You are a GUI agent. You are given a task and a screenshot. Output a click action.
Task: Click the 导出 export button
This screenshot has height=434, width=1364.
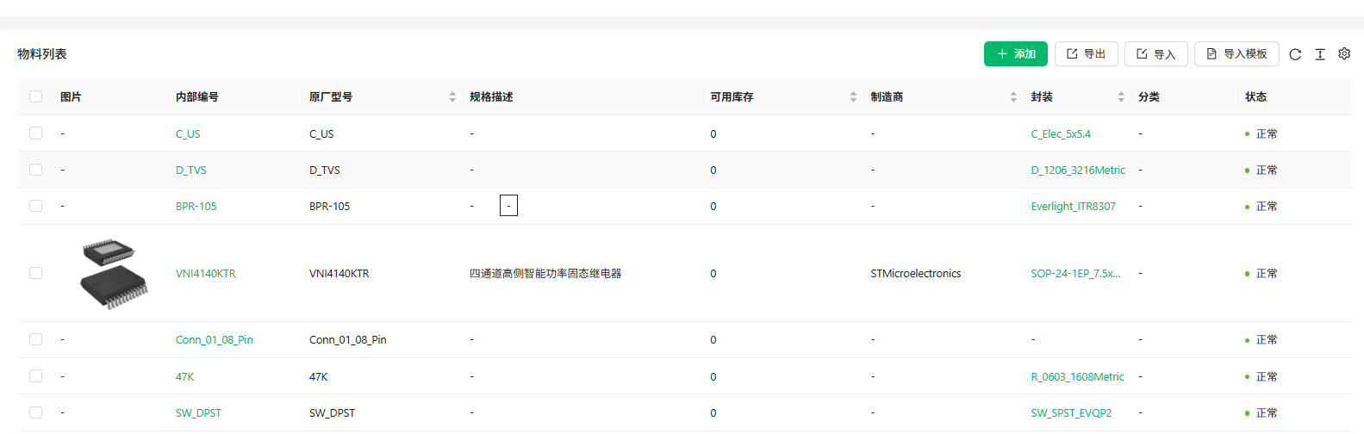1086,54
